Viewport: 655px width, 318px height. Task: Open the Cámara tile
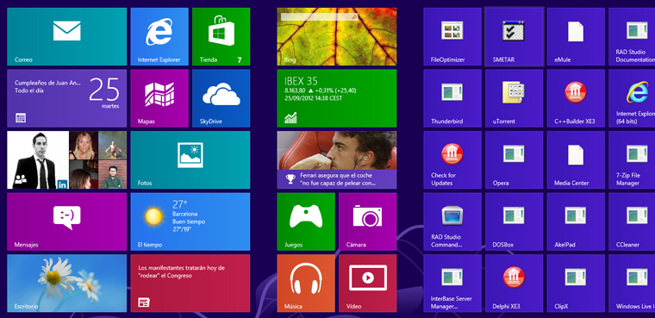(368, 221)
